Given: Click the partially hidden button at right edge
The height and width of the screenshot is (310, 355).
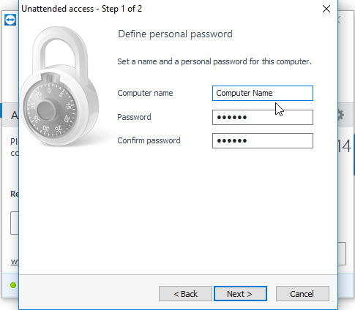Looking at the screenshot, I should (x=342, y=254).
